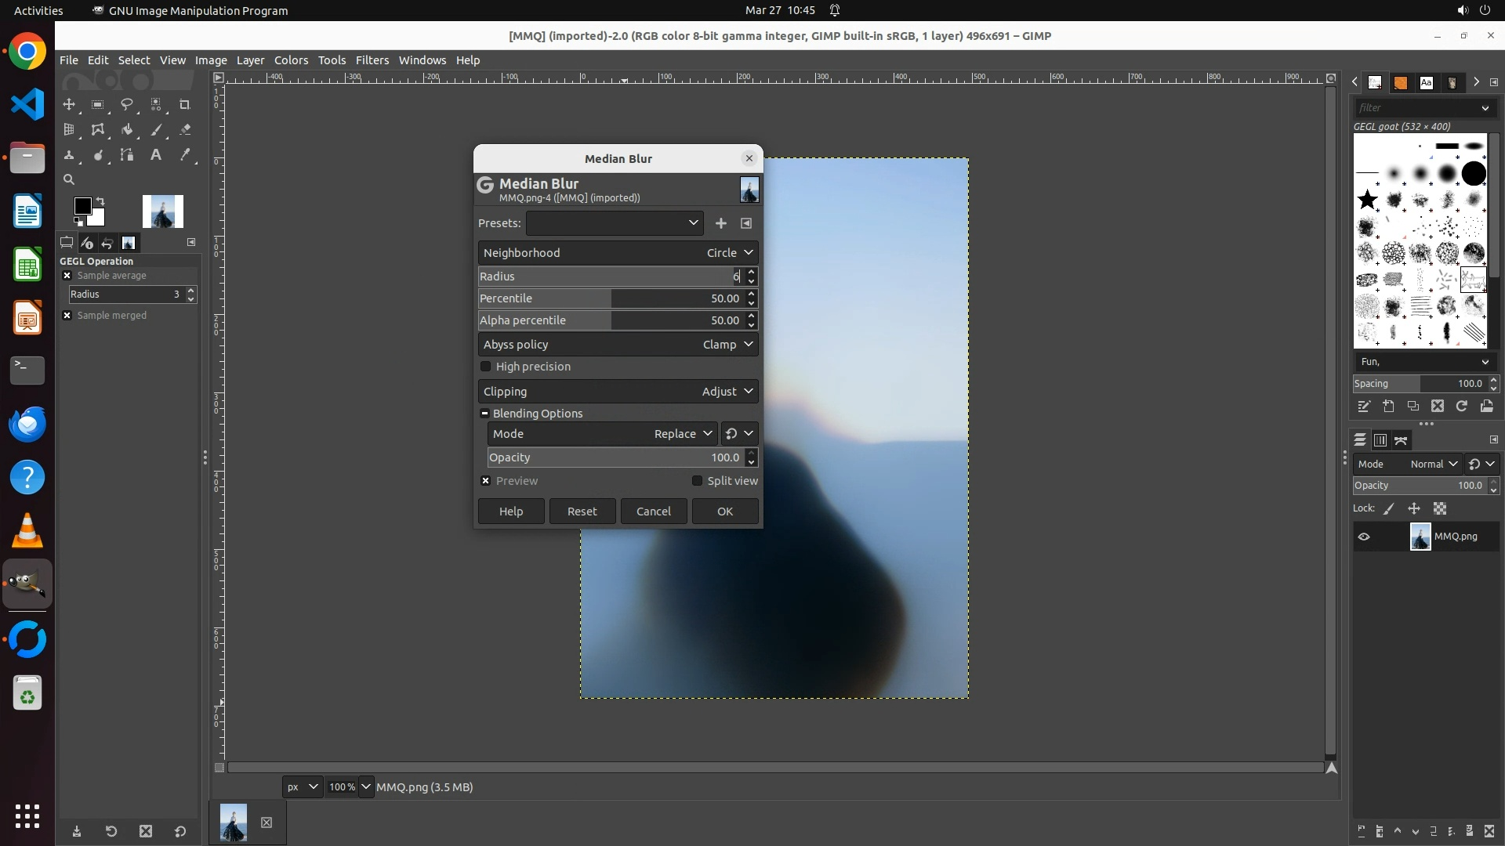Click the lock alpha channel icon
This screenshot has width=1505, height=846.
(x=1440, y=508)
